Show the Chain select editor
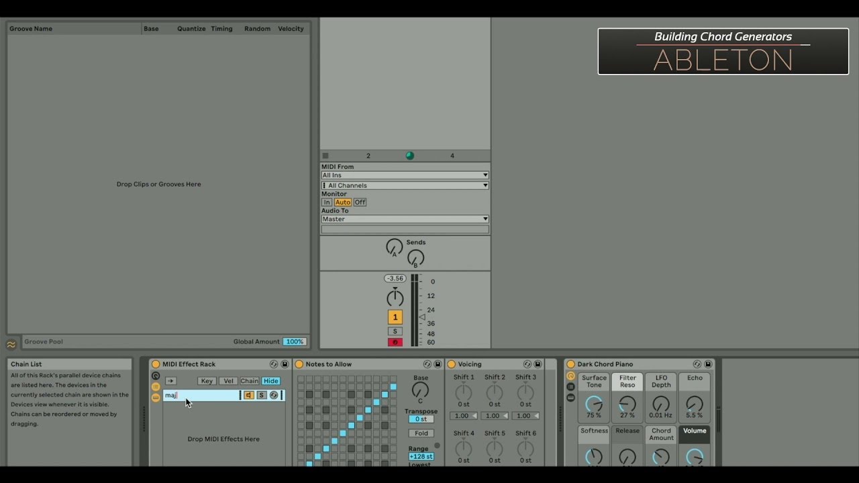The width and height of the screenshot is (859, 483). (250, 381)
